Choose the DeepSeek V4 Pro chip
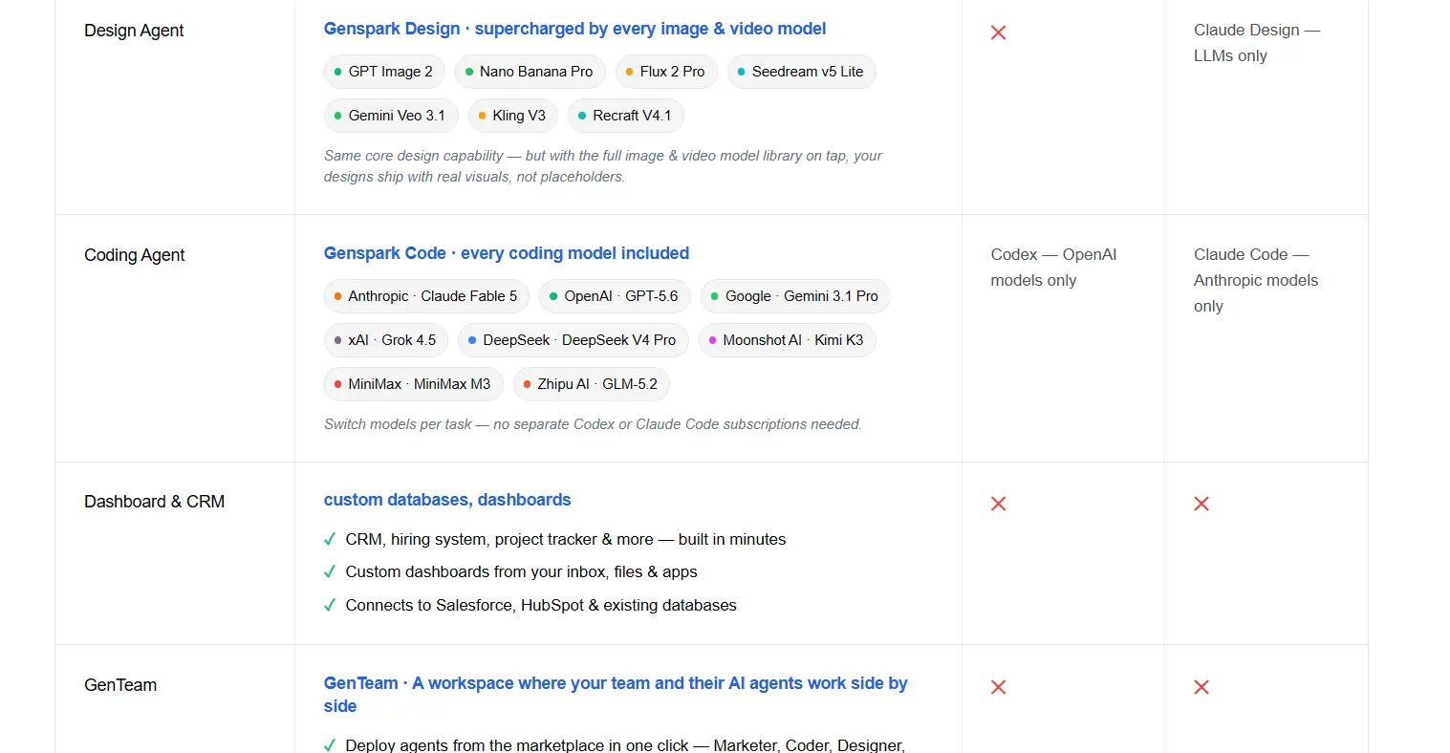 point(574,340)
